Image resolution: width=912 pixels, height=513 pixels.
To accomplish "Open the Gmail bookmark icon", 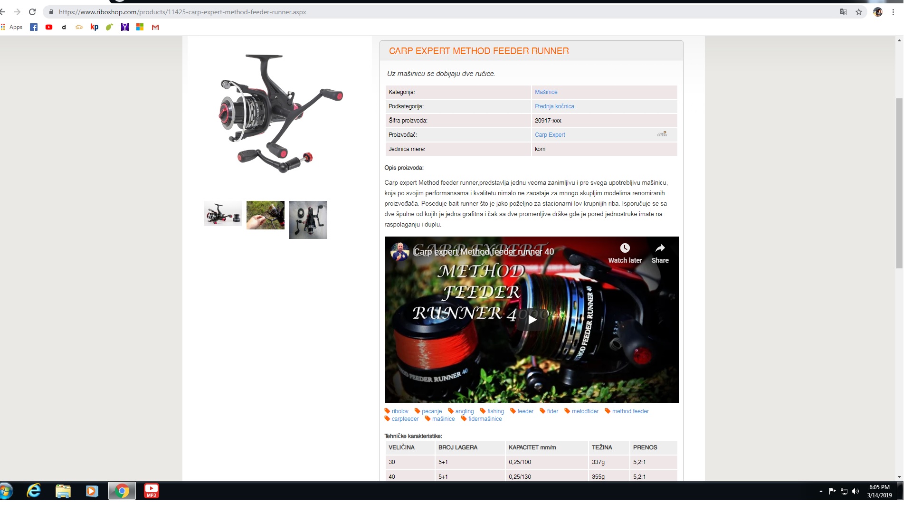I will [x=155, y=27].
